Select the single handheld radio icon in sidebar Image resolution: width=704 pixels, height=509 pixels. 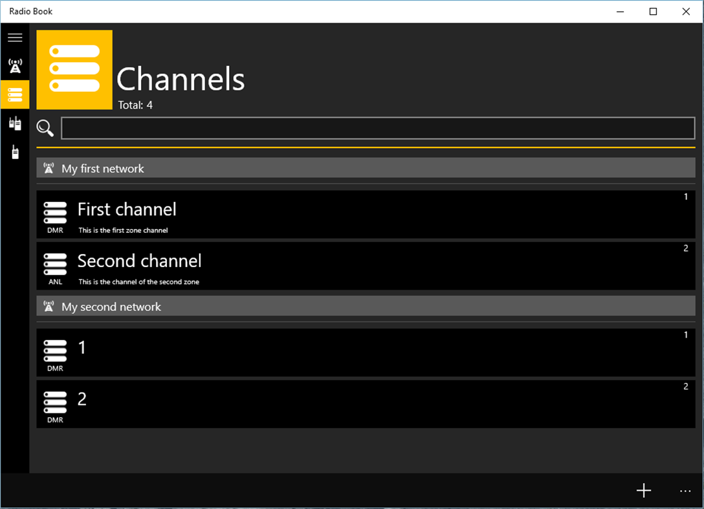point(15,151)
